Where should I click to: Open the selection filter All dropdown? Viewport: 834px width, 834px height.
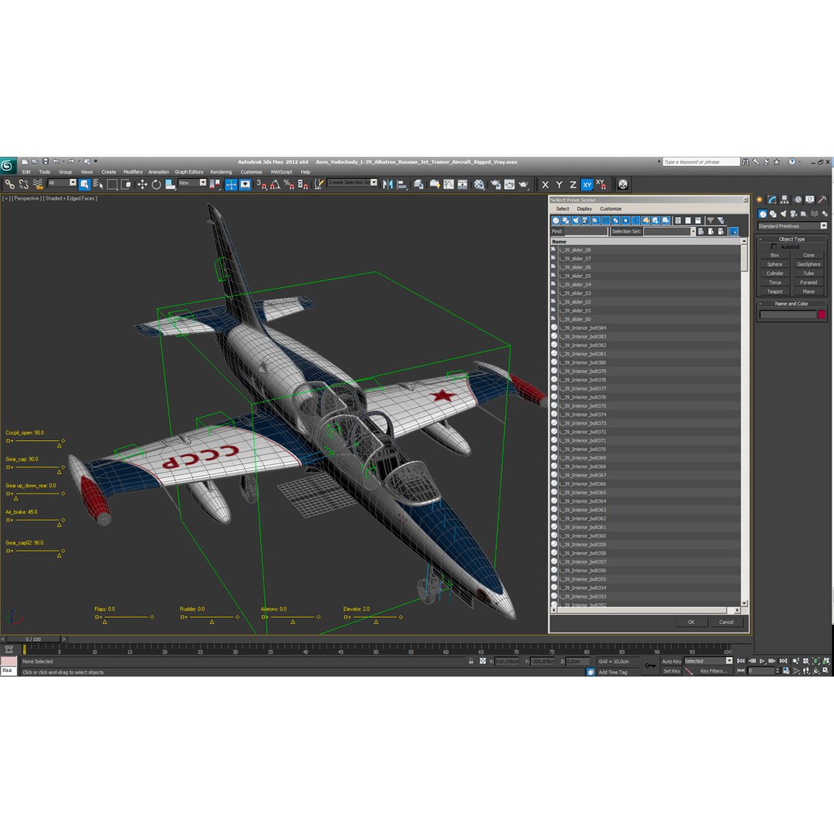click(x=63, y=182)
